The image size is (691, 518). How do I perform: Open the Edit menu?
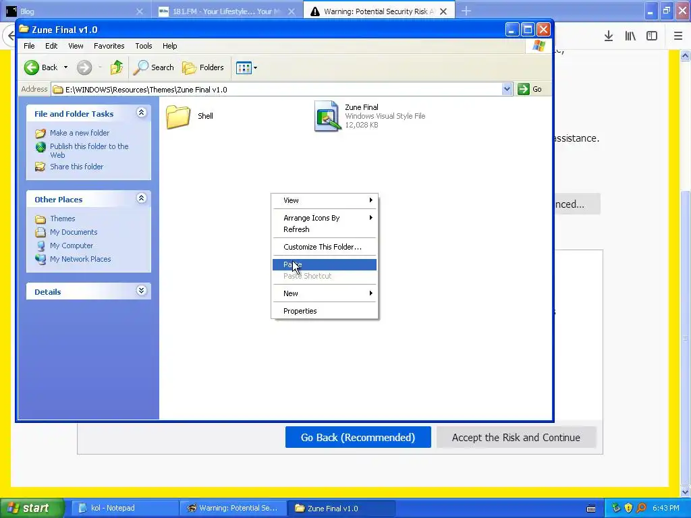pos(51,46)
